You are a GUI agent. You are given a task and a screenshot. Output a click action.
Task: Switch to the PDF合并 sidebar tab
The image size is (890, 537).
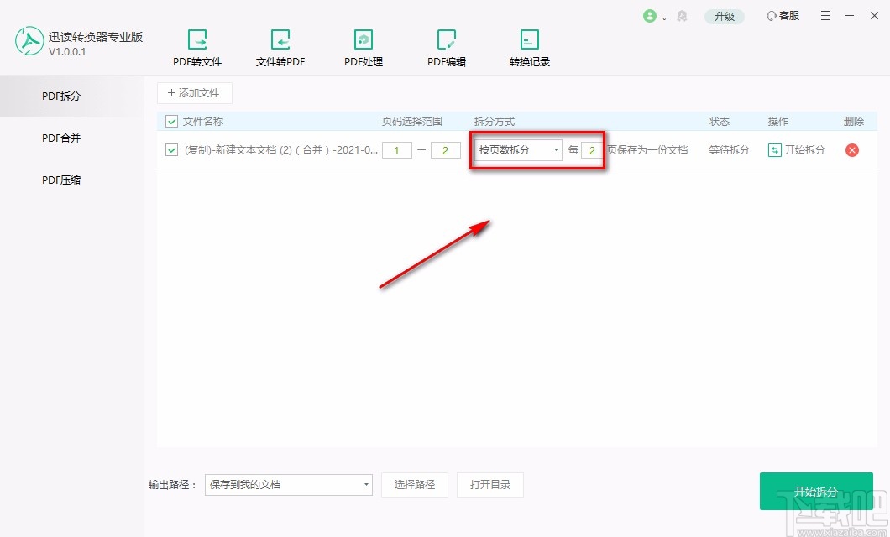coord(60,138)
